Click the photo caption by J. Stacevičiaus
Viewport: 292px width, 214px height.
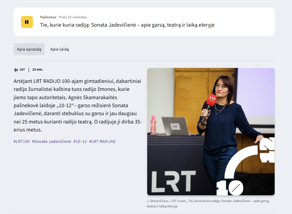208,203
